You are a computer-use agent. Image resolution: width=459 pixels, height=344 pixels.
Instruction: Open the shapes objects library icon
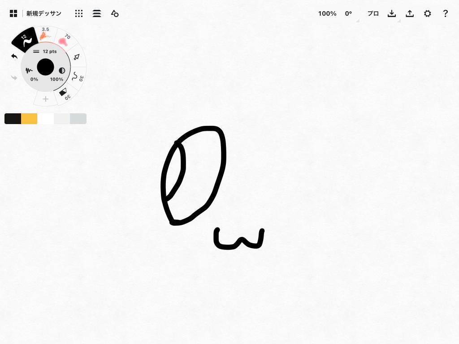click(115, 14)
